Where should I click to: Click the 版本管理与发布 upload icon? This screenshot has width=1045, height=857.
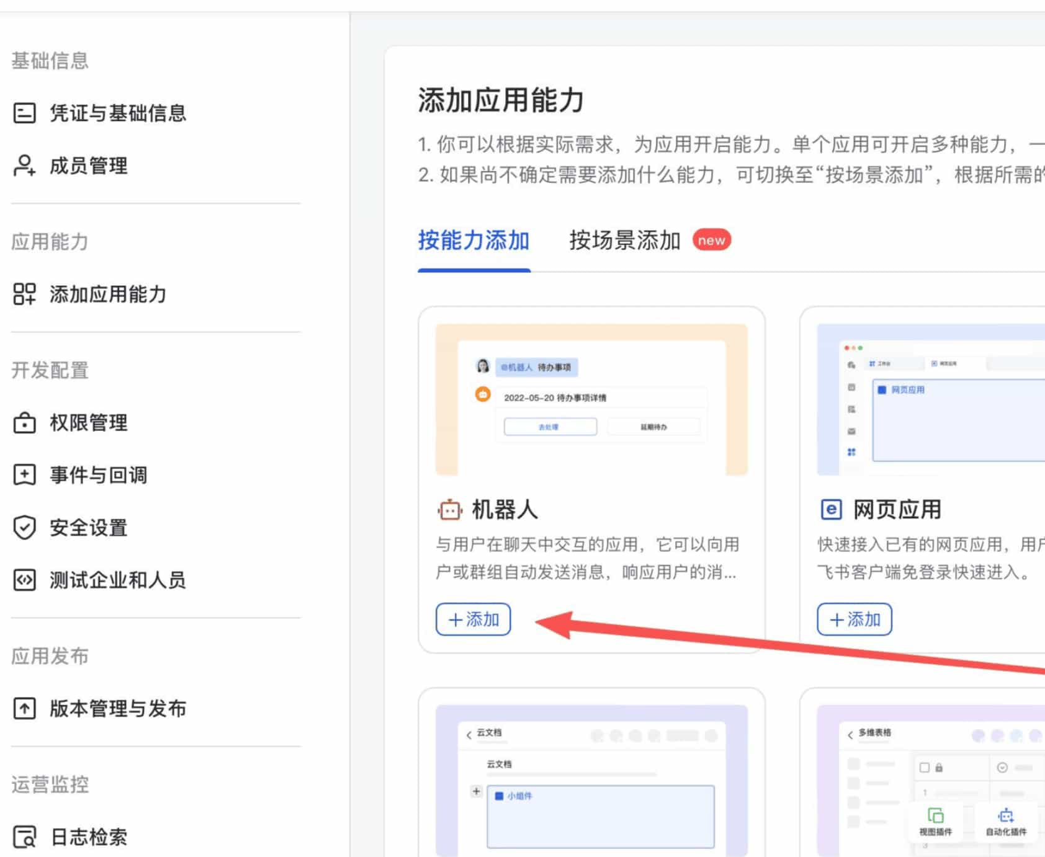[24, 708]
